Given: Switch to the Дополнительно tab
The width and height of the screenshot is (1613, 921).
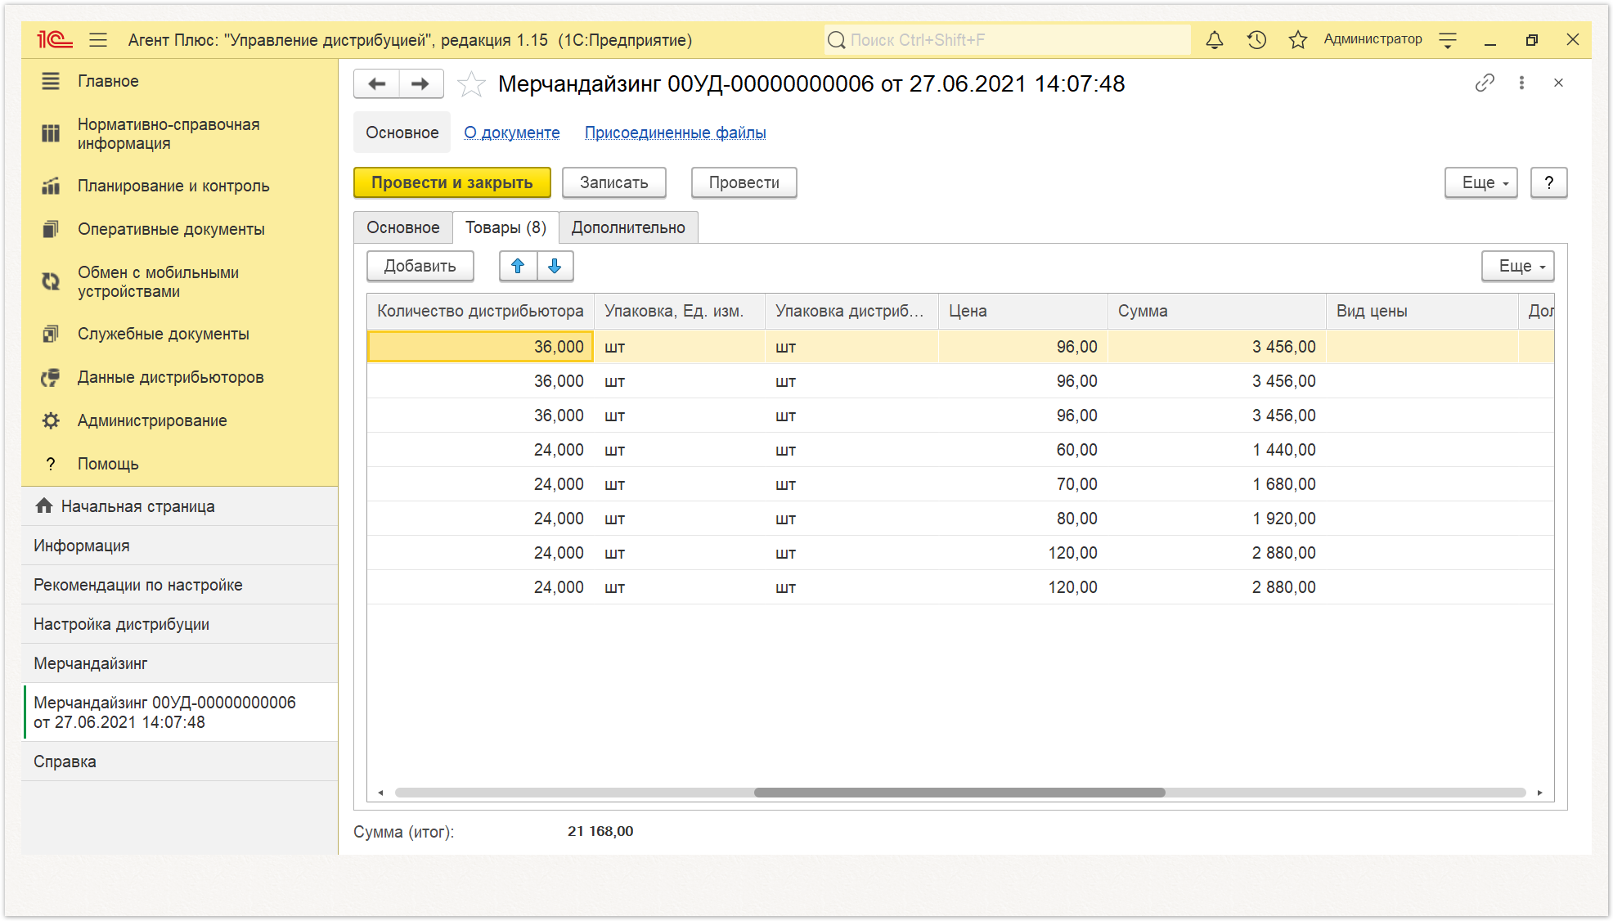Looking at the screenshot, I should 628,227.
